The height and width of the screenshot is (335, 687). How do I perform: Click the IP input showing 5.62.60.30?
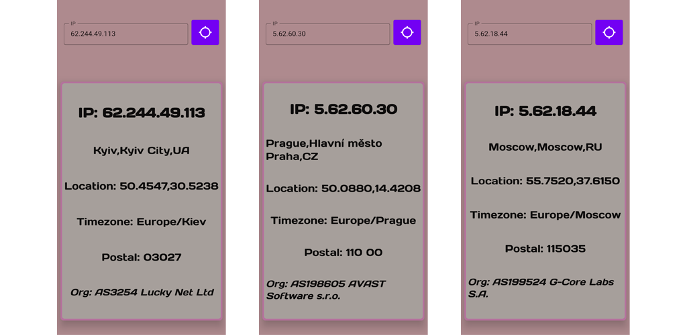coord(327,34)
